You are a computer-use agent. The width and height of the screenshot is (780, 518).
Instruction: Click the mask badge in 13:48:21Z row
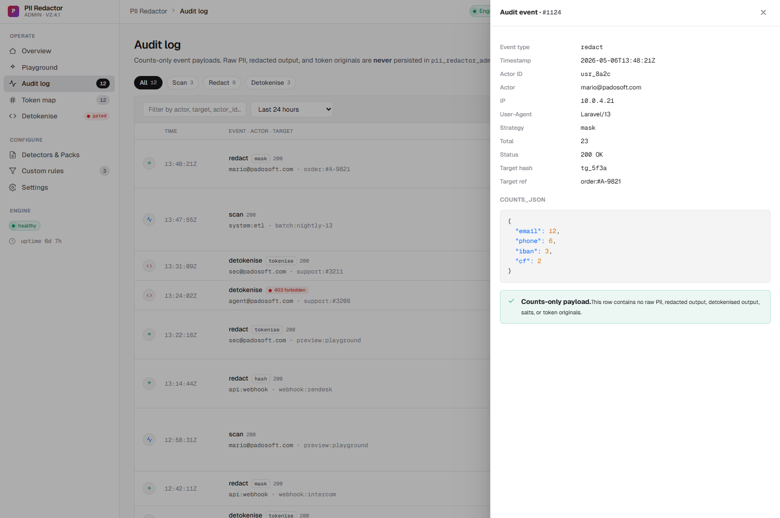261,159
